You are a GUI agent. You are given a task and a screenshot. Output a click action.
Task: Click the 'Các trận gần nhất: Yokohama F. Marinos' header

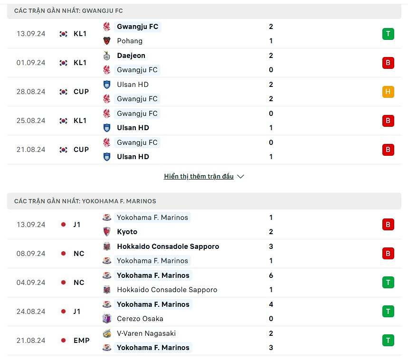[85, 201]
